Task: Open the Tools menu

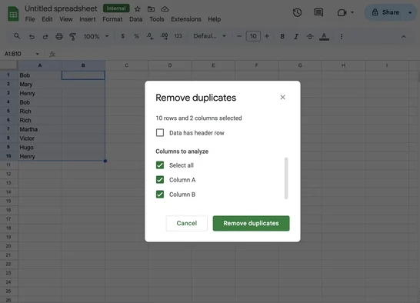Action: coord(157,19)
